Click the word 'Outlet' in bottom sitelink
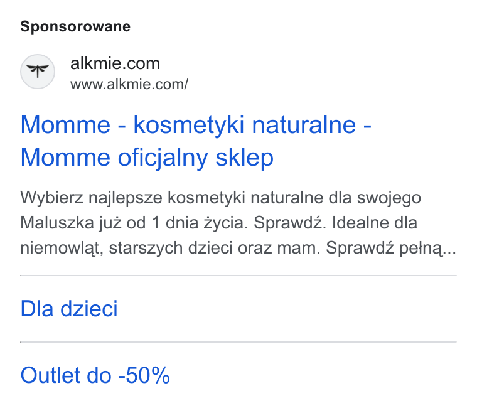The height and width of the screenshot is (408, 477). (51, 375)
